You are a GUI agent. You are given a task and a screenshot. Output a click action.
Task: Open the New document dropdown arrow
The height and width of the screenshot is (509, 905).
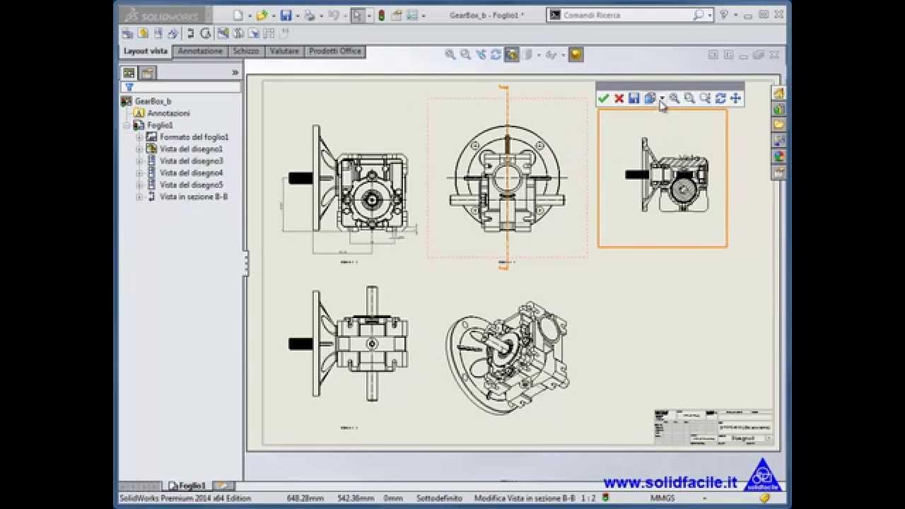pos(250,16)
